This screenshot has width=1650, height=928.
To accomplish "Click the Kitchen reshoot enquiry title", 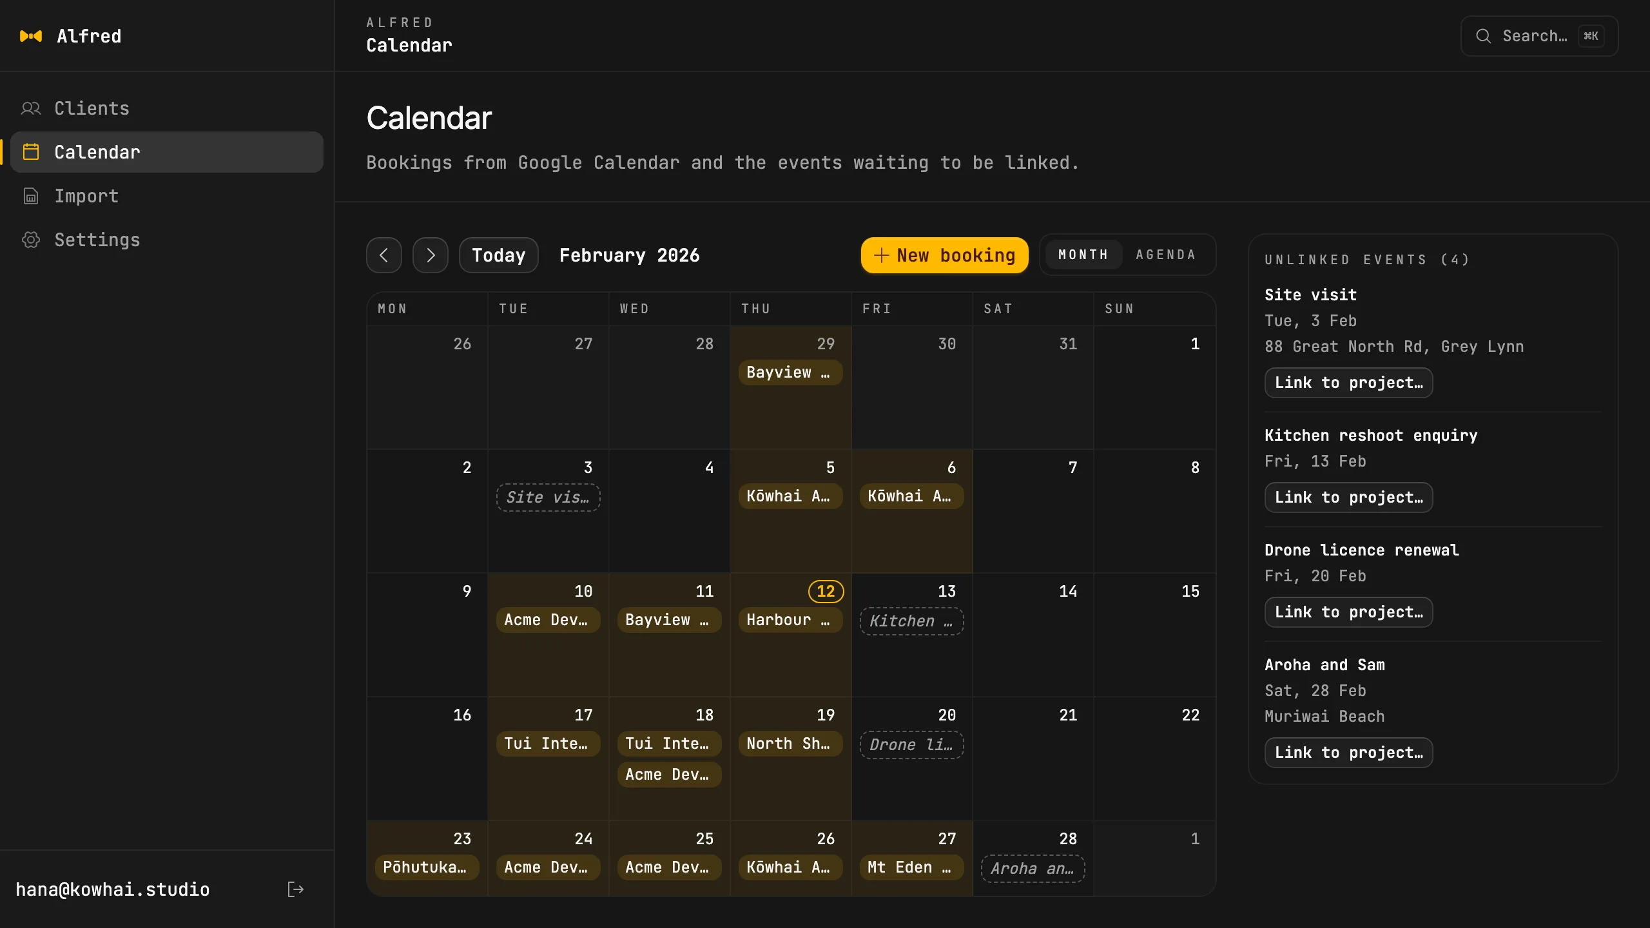I will click(x=1371, y=435).
